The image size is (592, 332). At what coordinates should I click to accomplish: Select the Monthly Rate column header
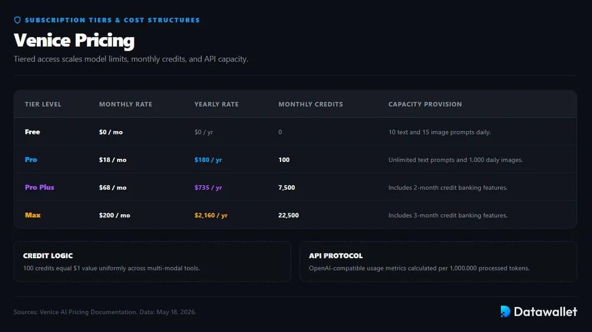point(126,105)
